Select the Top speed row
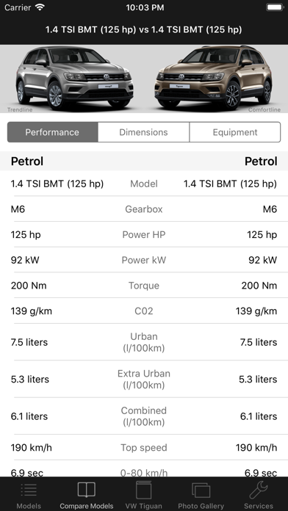The width and height of the screenshot is (288, 511). [144, 447]
